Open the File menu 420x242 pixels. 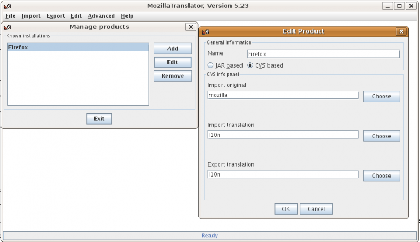[10, 16]
